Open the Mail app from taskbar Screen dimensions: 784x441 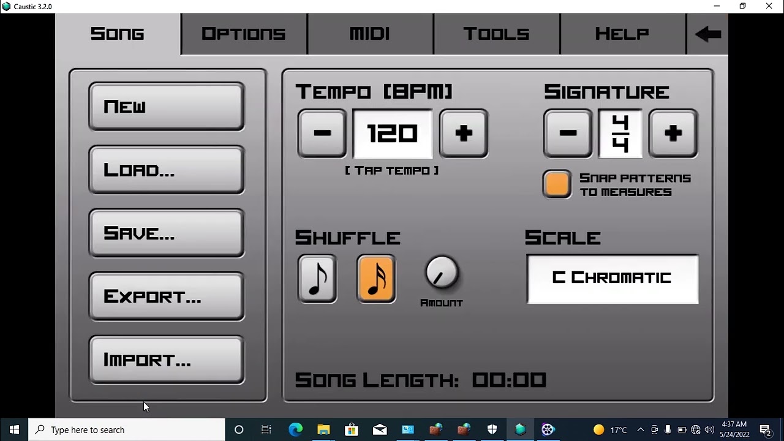click(x=380, y=429)
